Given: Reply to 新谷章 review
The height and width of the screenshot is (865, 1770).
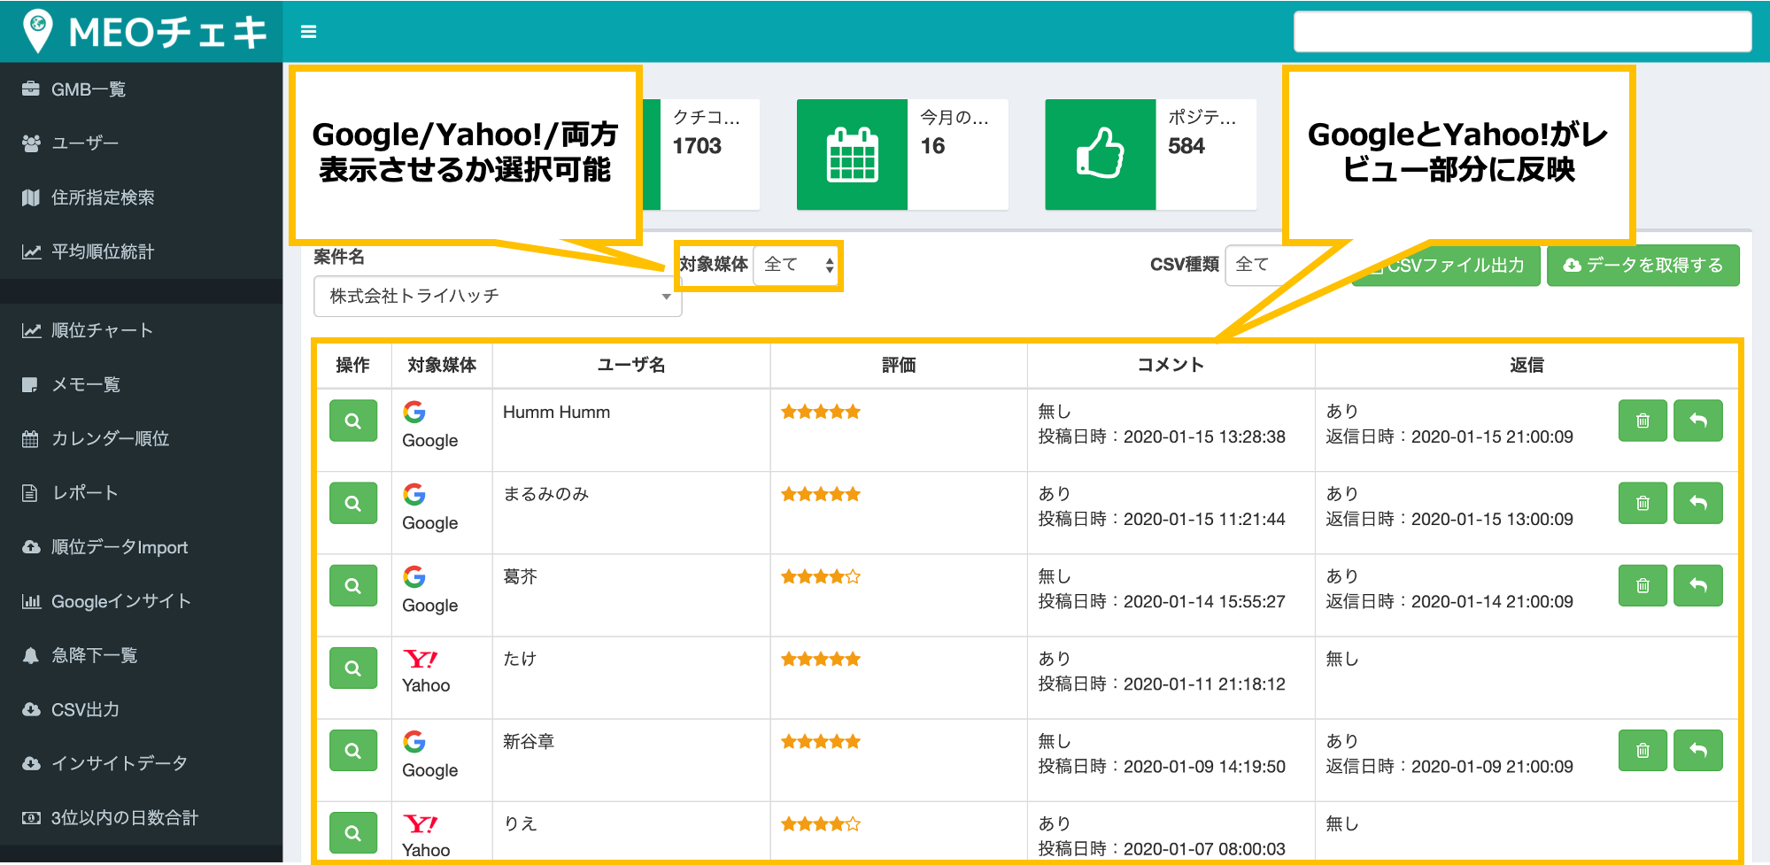Looking at the screenshot, I should coord(1698,750).
